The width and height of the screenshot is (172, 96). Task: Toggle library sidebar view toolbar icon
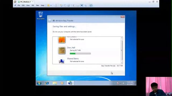point(74,5)
